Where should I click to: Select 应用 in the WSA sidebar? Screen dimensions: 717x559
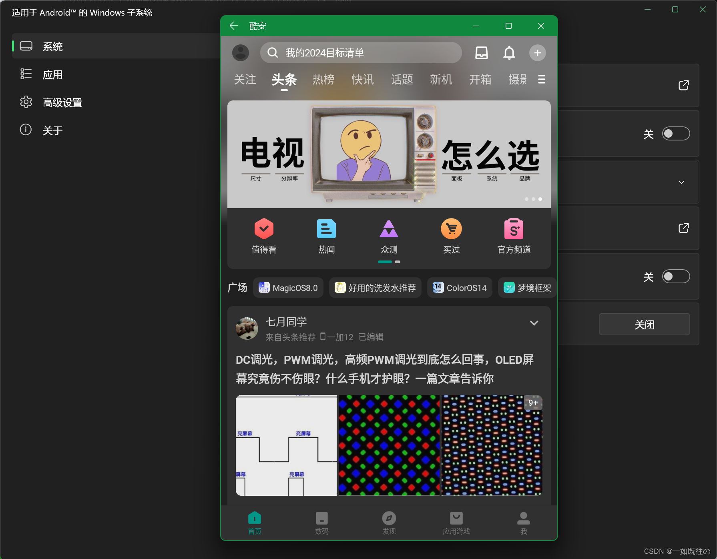[116, 74]
